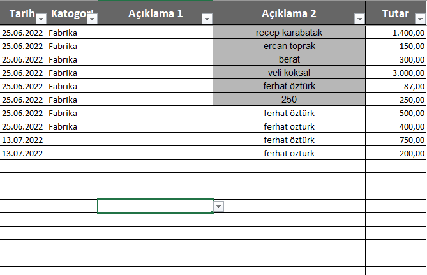427x275 pixels.
Task: Click the gray cell containing 250
Action: [x=289, y=100]
